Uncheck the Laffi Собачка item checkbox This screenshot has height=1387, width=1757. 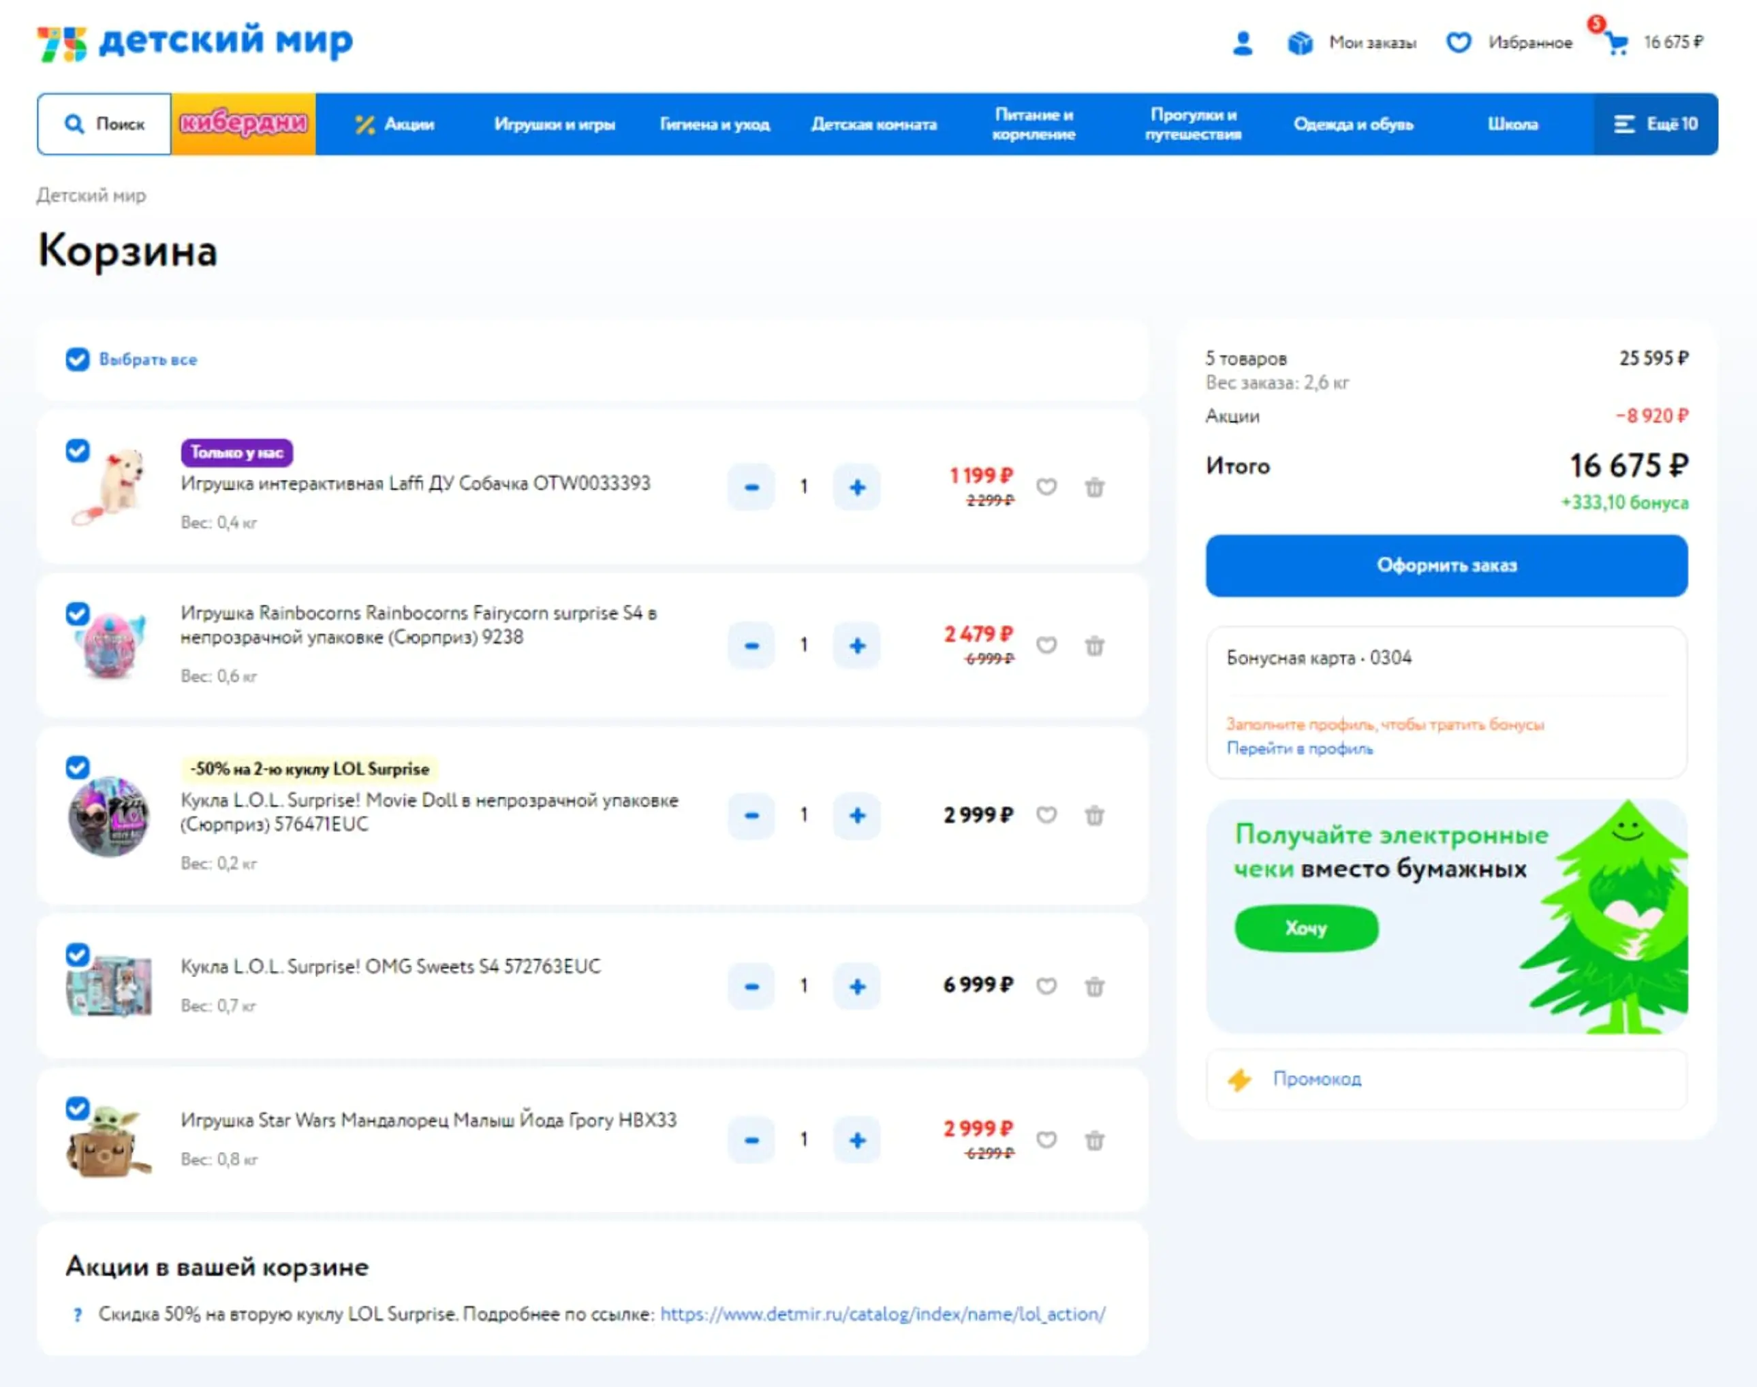[77, 450]
